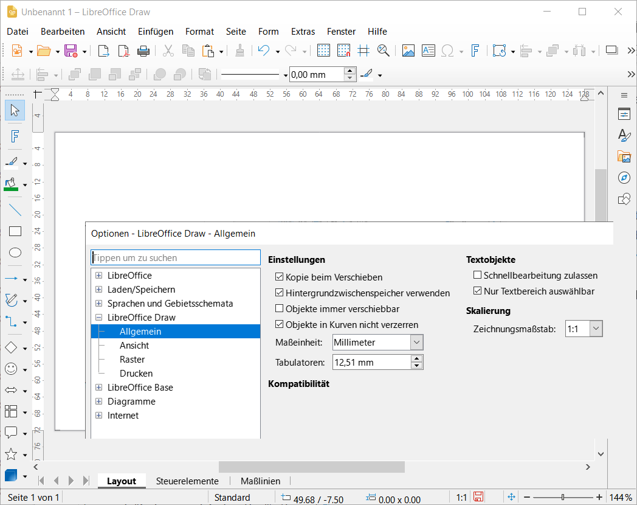
Task: Select Raster in options tree
Action: pos(132,360)
